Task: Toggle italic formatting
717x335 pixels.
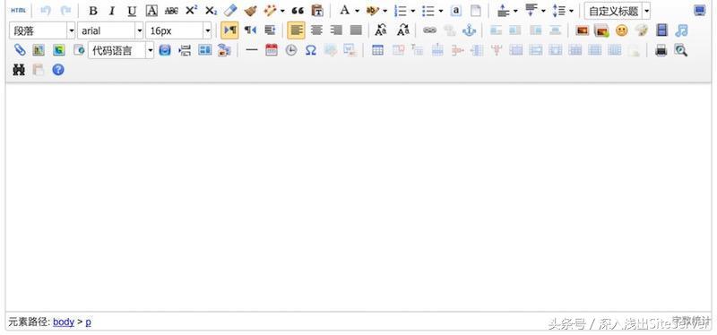Action: pos(112,11)
